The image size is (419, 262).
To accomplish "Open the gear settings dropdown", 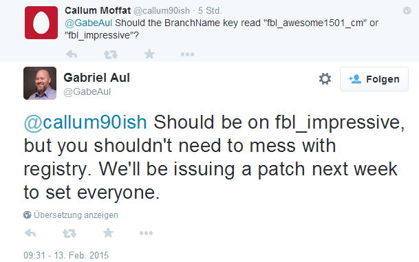I will [325, 79].
